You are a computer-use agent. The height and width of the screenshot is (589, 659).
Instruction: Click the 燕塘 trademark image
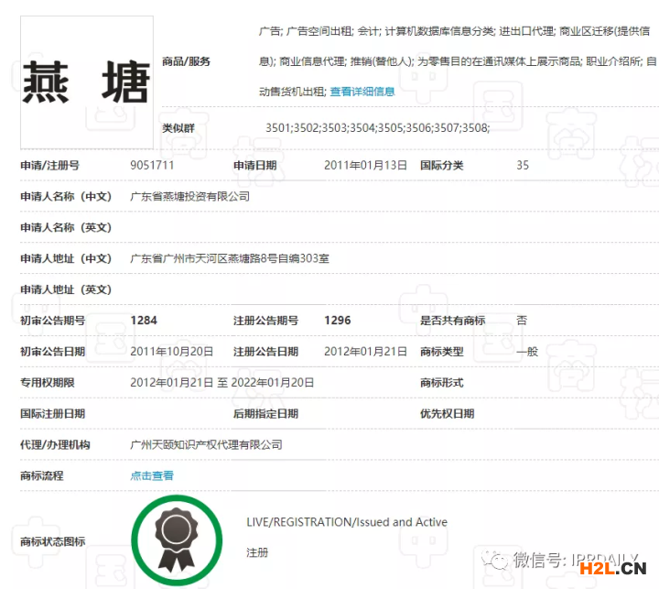[86, 82]
